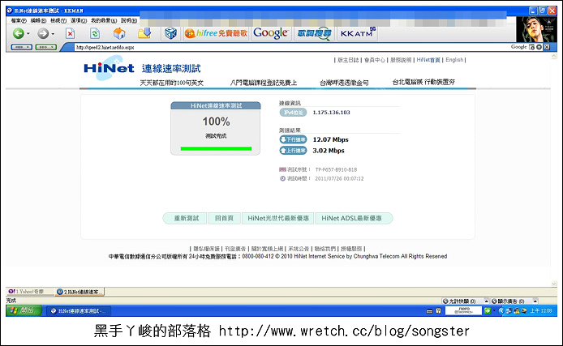Open the Windows Start button
563x346 pixels.
[24, 310]
